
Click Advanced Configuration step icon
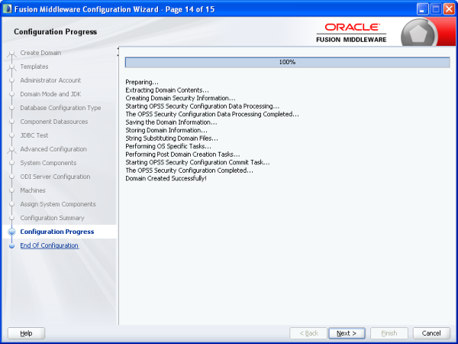[11, 150]
